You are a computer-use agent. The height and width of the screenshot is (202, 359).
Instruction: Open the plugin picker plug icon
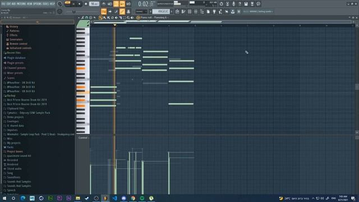point(214,11)
